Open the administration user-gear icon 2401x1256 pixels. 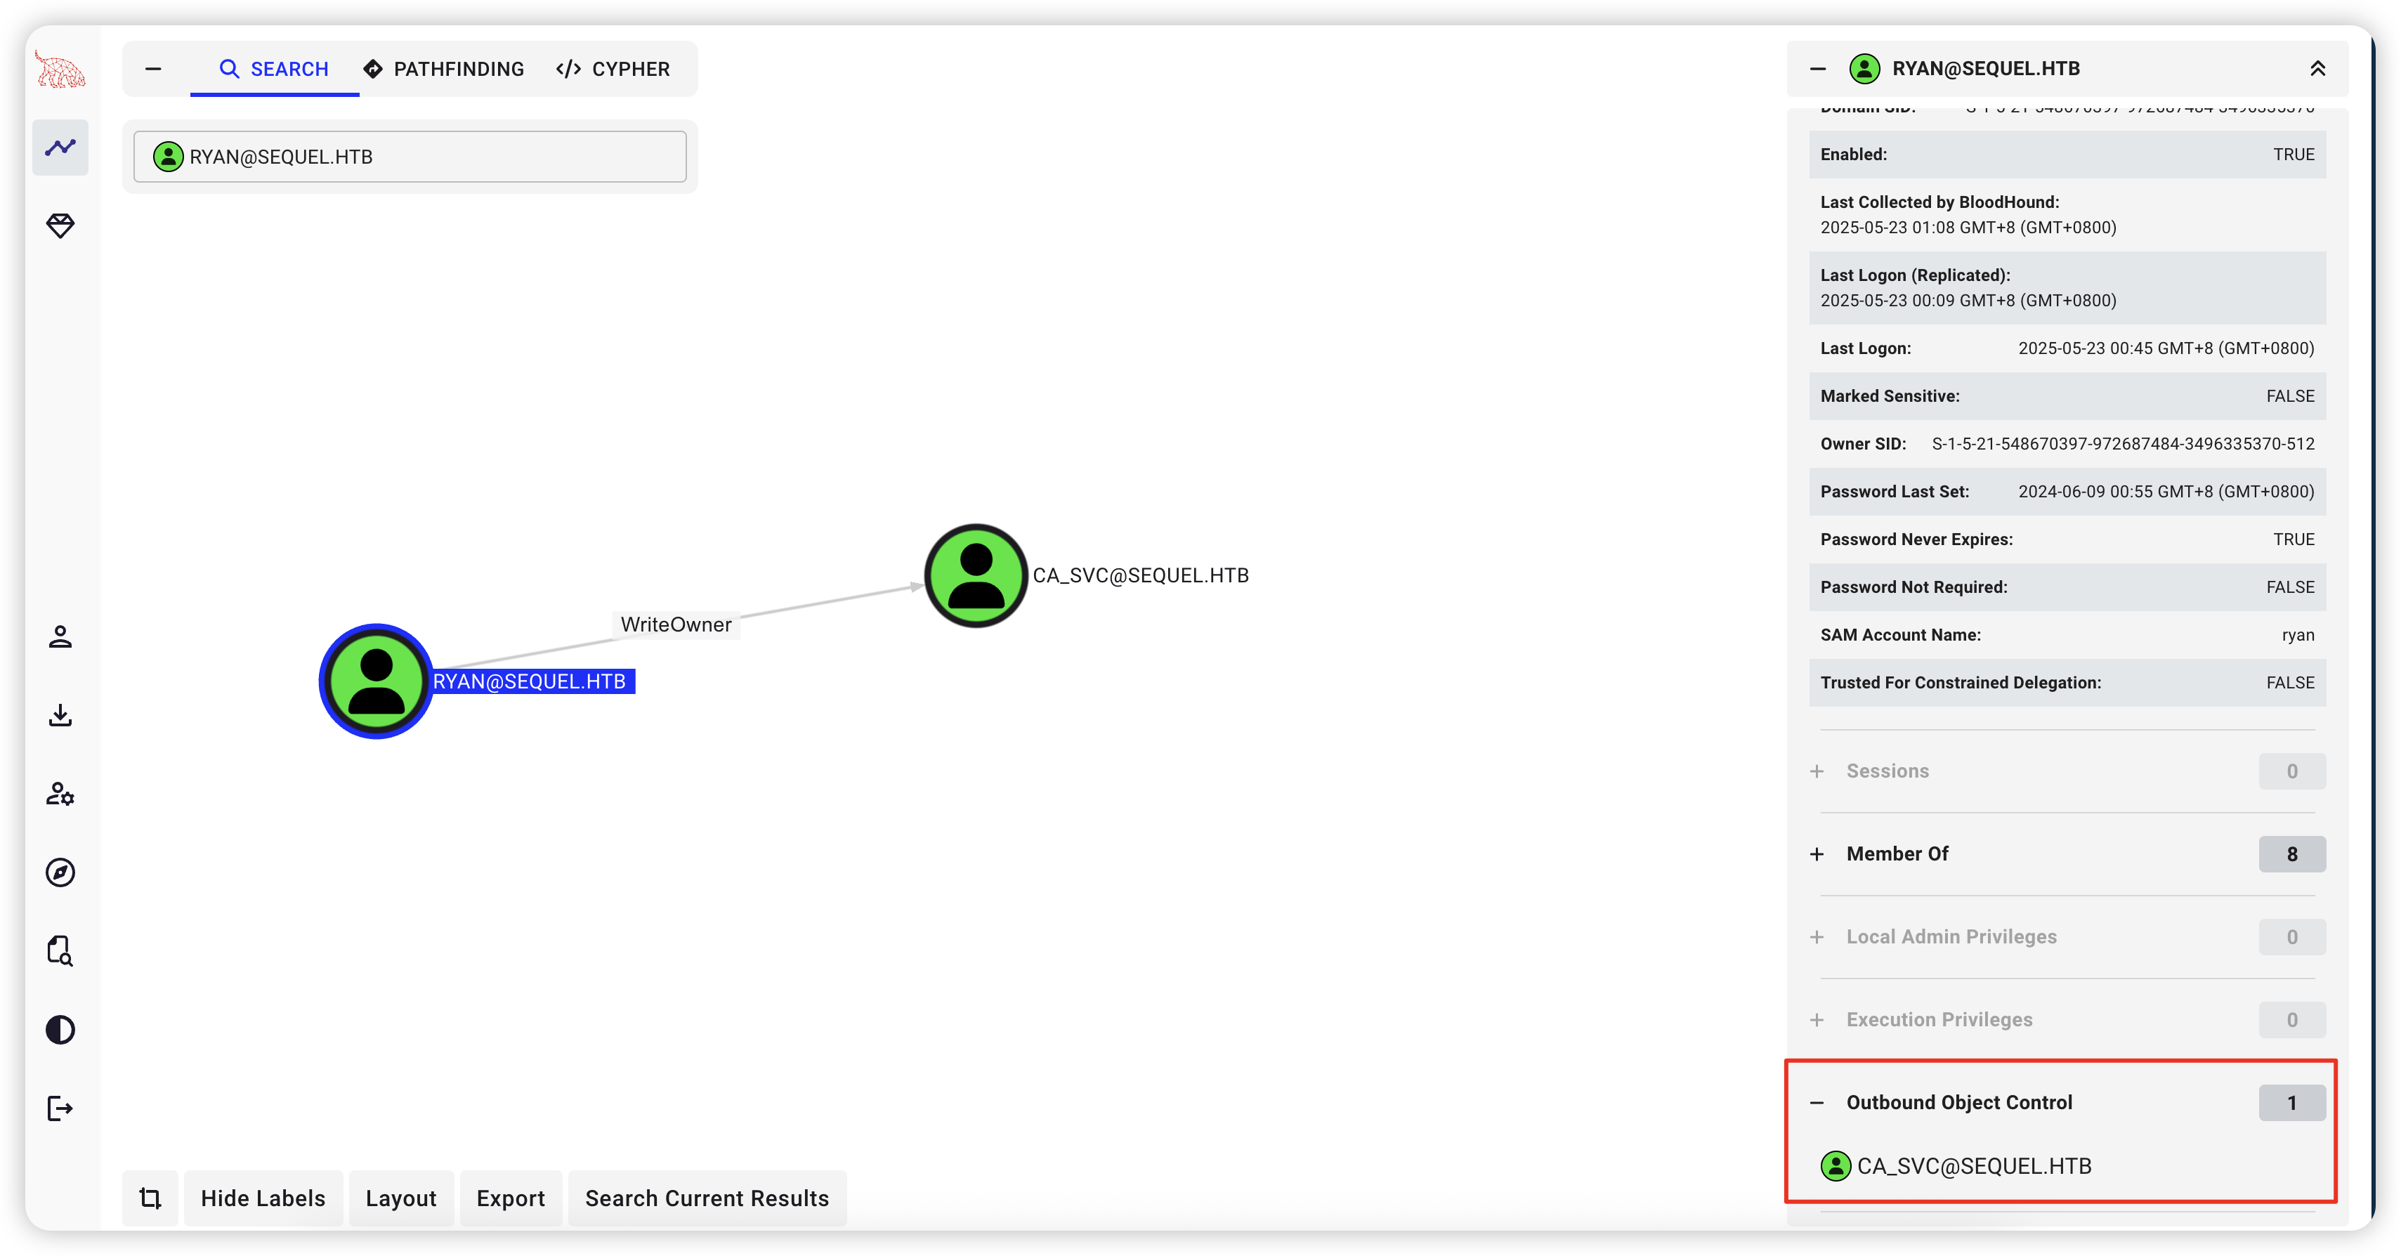pos(60,794)
